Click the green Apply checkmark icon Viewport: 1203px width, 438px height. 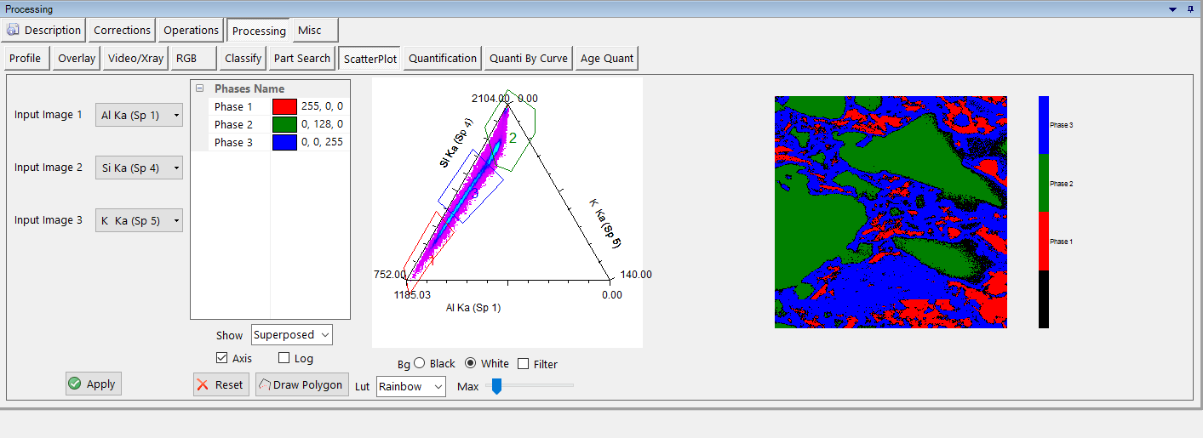coord(75,384)
